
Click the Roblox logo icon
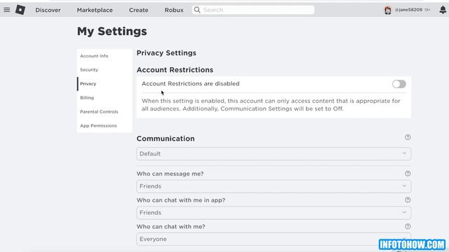pyautogui.click(x=20, y=10)
